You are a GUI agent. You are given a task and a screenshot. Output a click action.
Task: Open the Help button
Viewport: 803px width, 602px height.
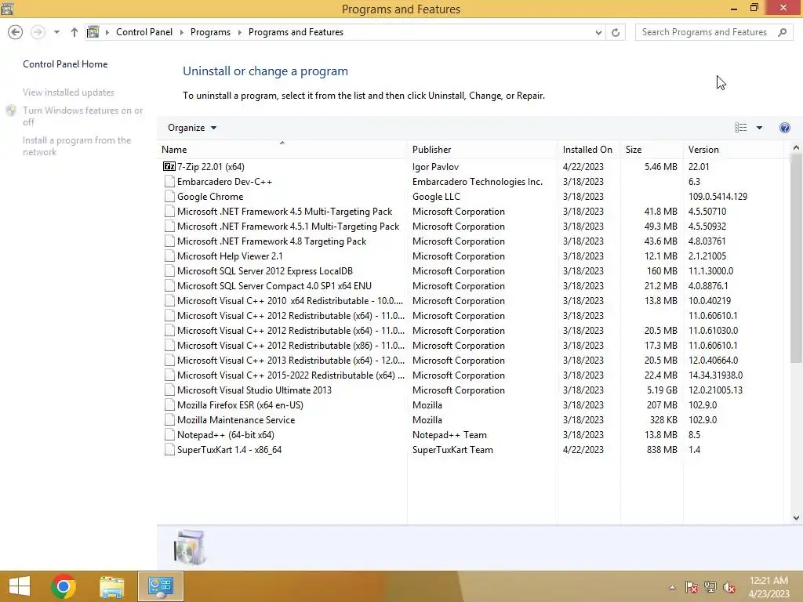point(784,128)
